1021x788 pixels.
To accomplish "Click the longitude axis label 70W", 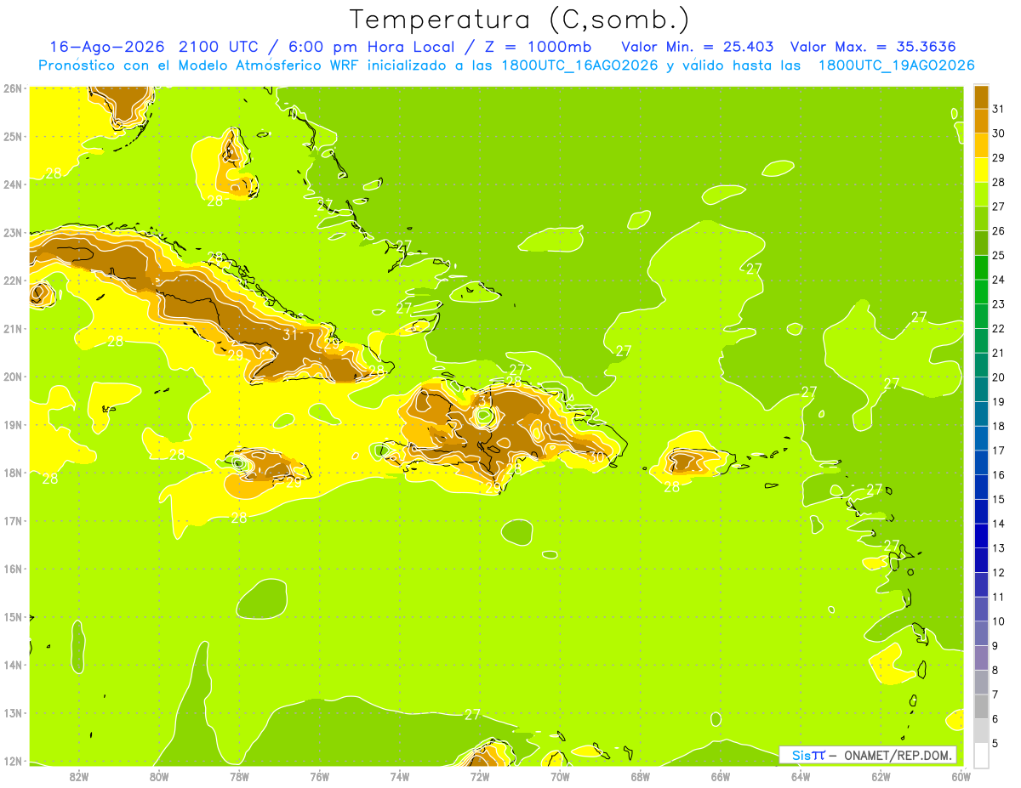I will pyautogui.click(x=560, y=776).
